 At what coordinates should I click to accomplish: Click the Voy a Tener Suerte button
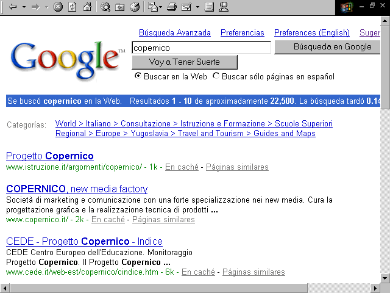coord(185,62)
